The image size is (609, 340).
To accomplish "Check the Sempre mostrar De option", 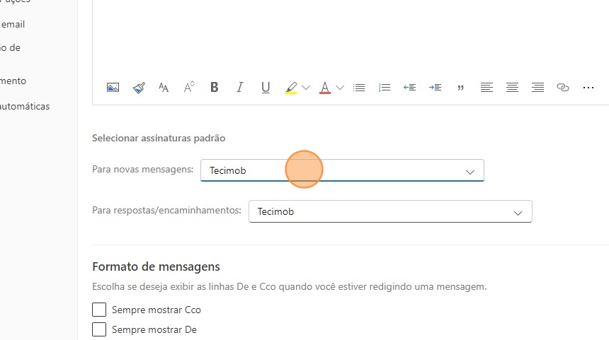I will 100,329.
